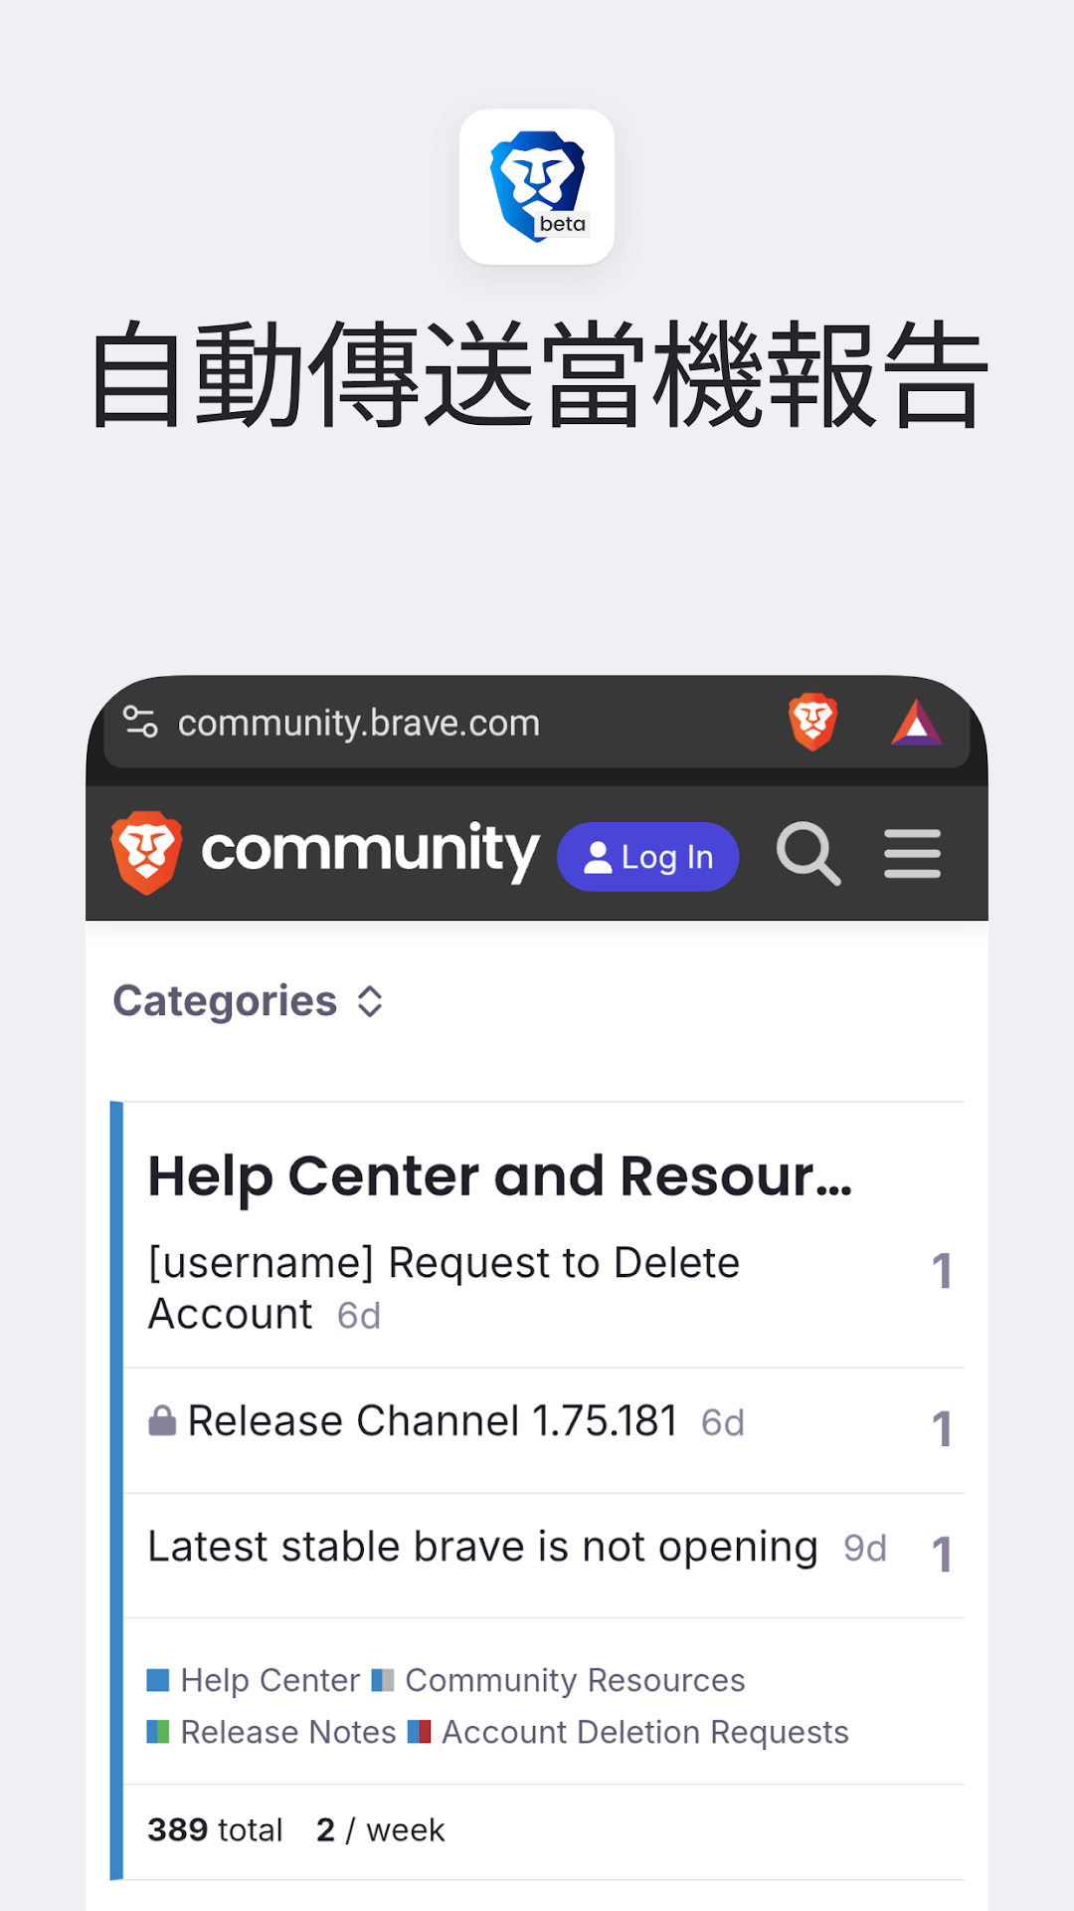Click the 2 / week statistic
This screenshot has width=1074, height=1911.
pyautogui.click(x=381, y=1829)
